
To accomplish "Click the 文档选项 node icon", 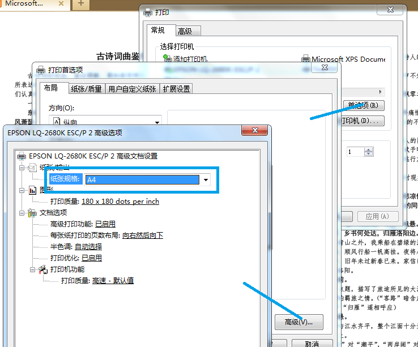I will click(x=32, y=213).
